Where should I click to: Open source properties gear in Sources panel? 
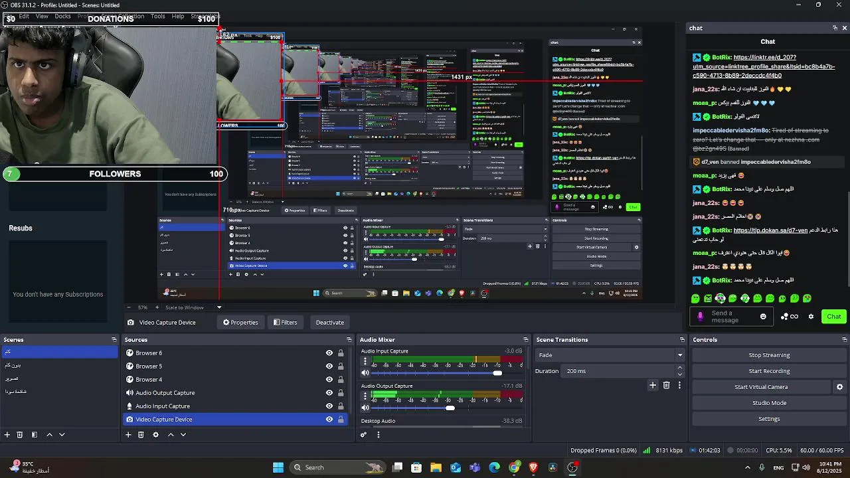156,435
